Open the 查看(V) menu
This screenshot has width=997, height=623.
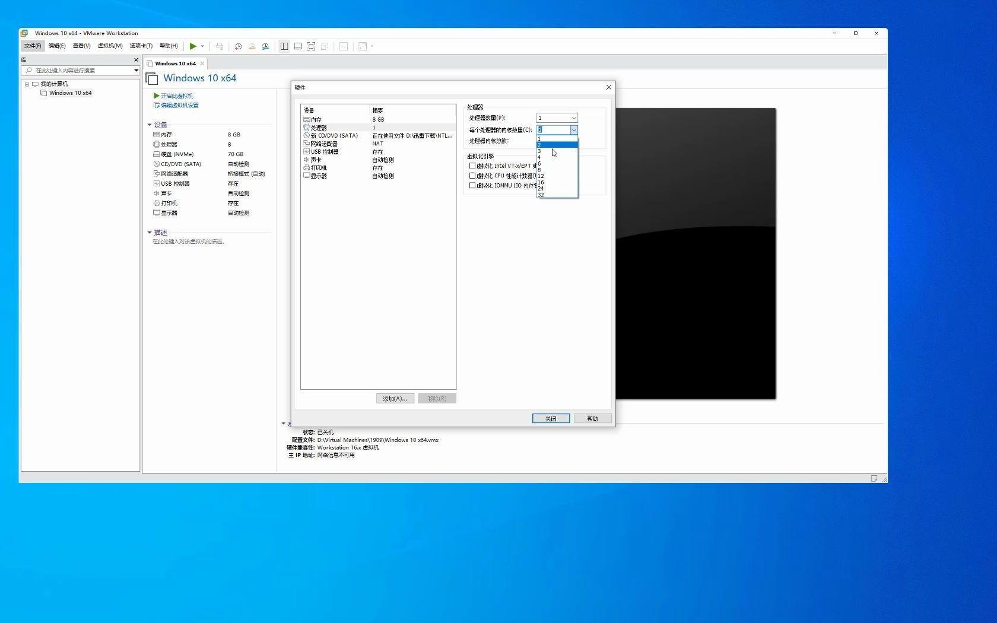click(82, 46)
